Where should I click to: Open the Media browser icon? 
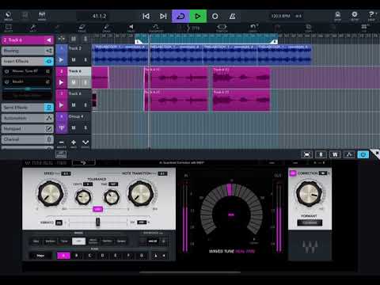coord(8,16)
